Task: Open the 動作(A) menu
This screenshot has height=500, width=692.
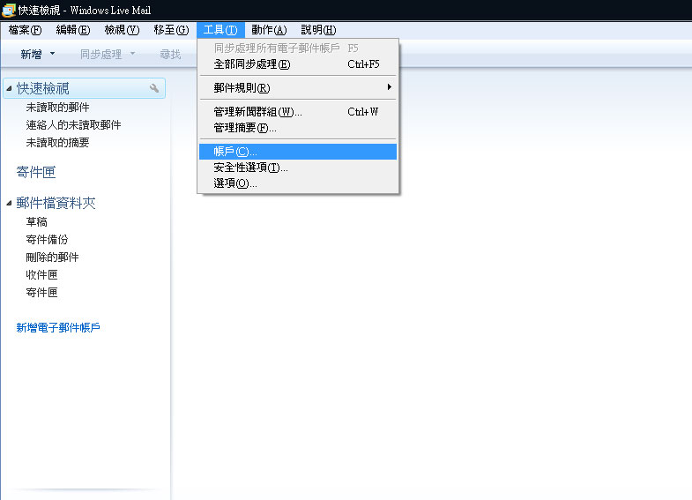Action: pos(269,30)
